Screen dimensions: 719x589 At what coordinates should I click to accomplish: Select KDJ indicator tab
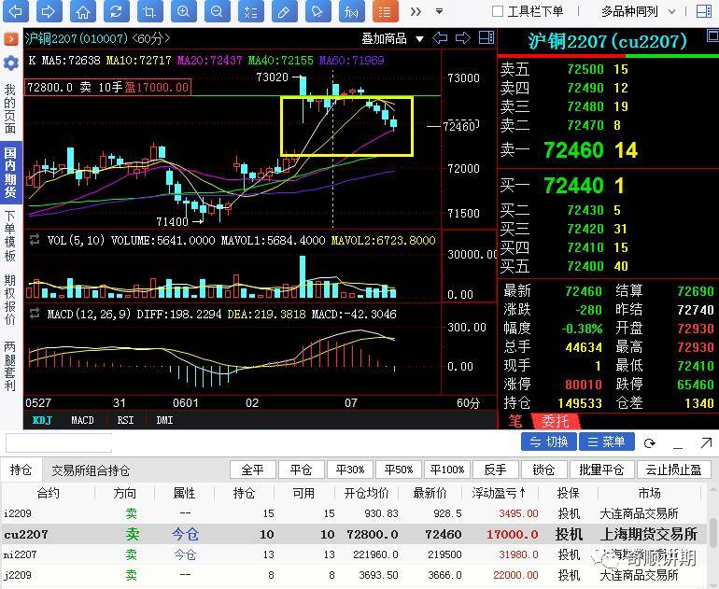tap(43, 420)
